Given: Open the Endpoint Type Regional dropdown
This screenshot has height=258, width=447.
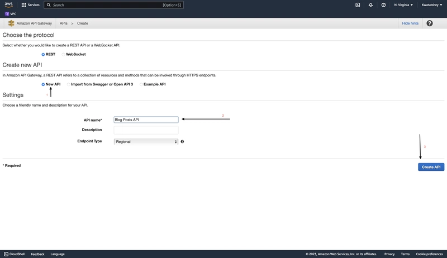Looking at the screenshot, I should click(146, 141).
